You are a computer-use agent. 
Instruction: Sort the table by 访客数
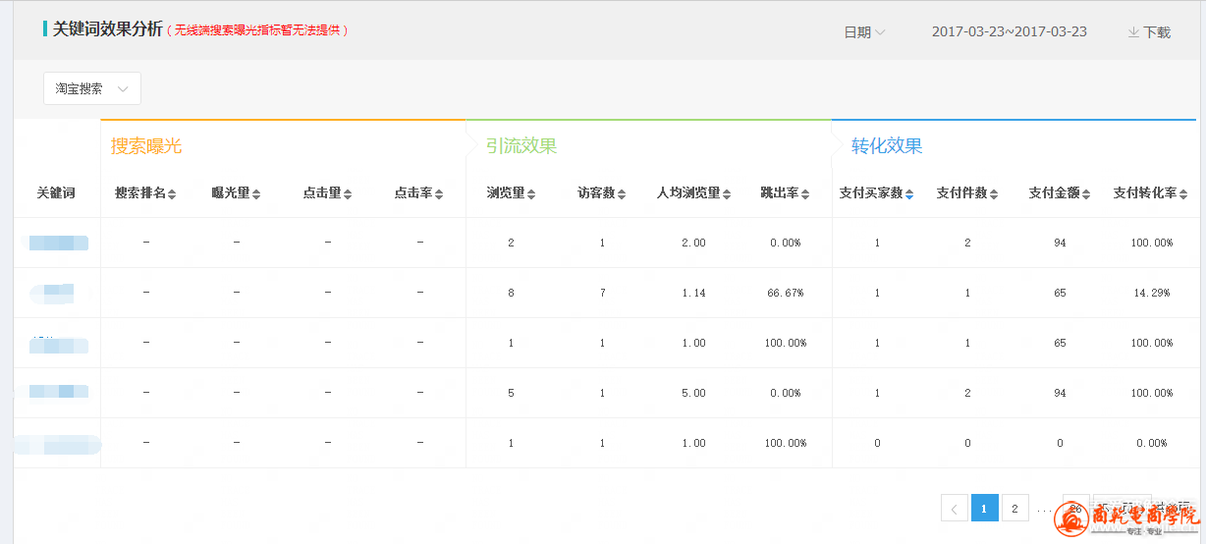pos(622,194)
